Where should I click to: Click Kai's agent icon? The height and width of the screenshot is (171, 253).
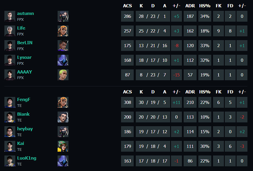point(63,146)
